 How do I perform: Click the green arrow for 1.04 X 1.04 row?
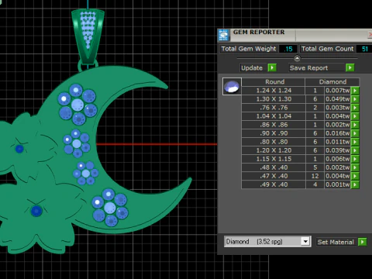(x=355, y=116)
